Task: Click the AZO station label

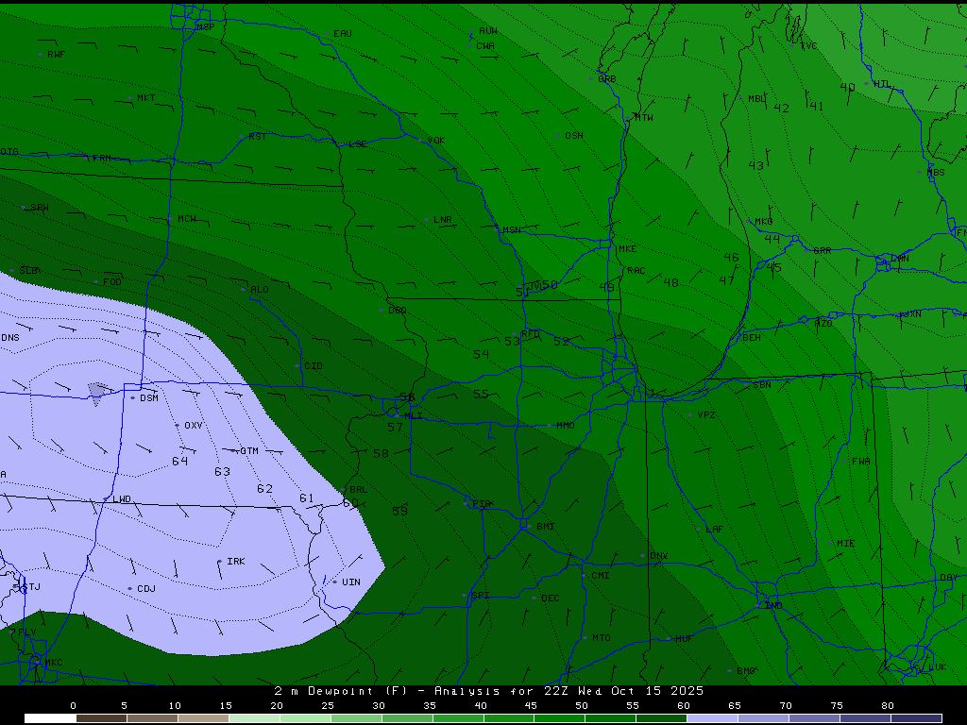Action: pos(823,324)
